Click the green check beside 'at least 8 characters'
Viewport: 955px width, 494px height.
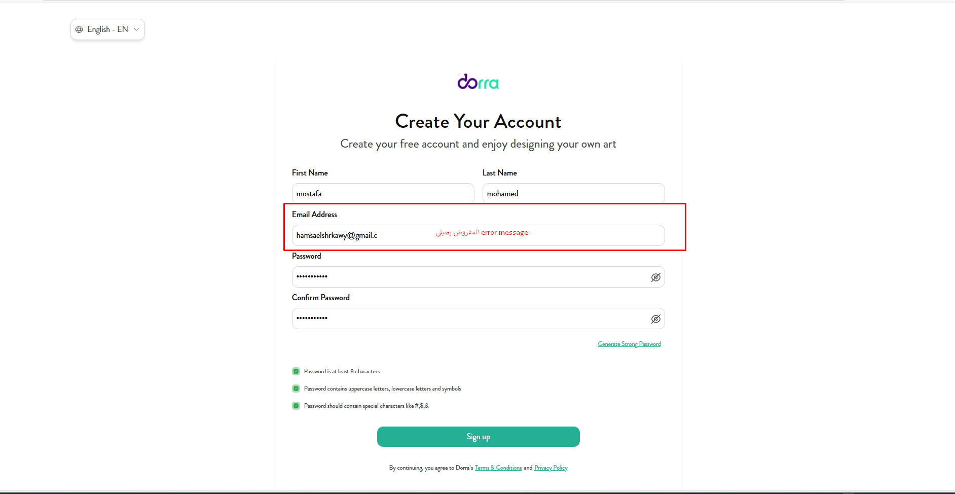296,371
